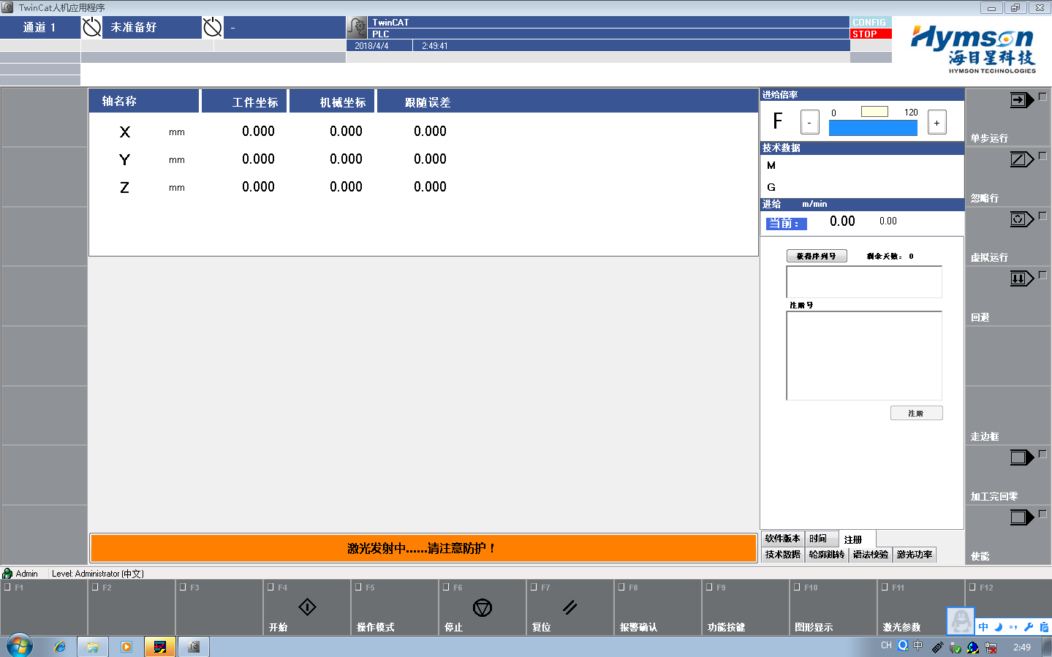This screenshot has height=657, width=1052.
Task: Click the 停止 (Stop) F6 icon
Action: pyautogui.click(x=482, y=607)
